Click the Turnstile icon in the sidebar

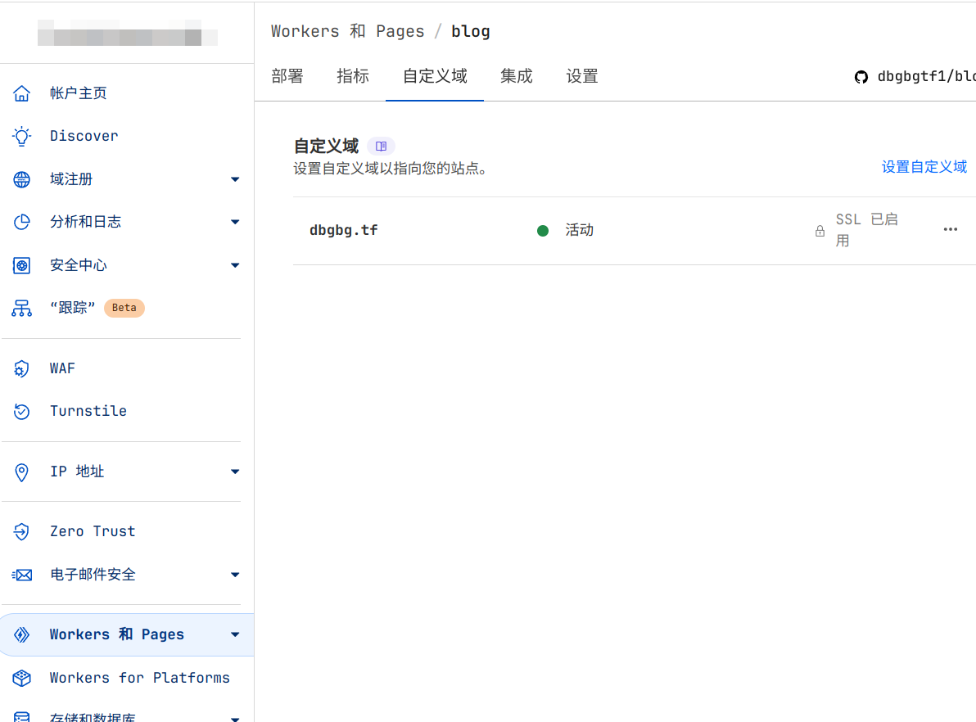[22, 411]
